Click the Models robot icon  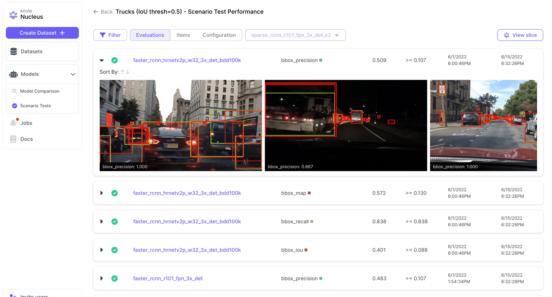[14, 74]
